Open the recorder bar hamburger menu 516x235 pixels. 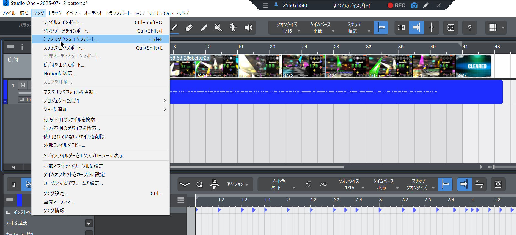click(x=265, y=5)
